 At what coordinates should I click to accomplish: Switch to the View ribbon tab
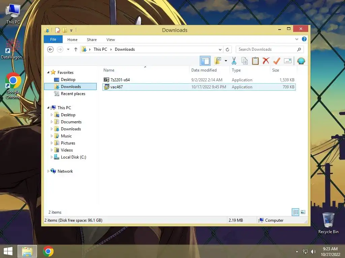[x=111, y=40]
